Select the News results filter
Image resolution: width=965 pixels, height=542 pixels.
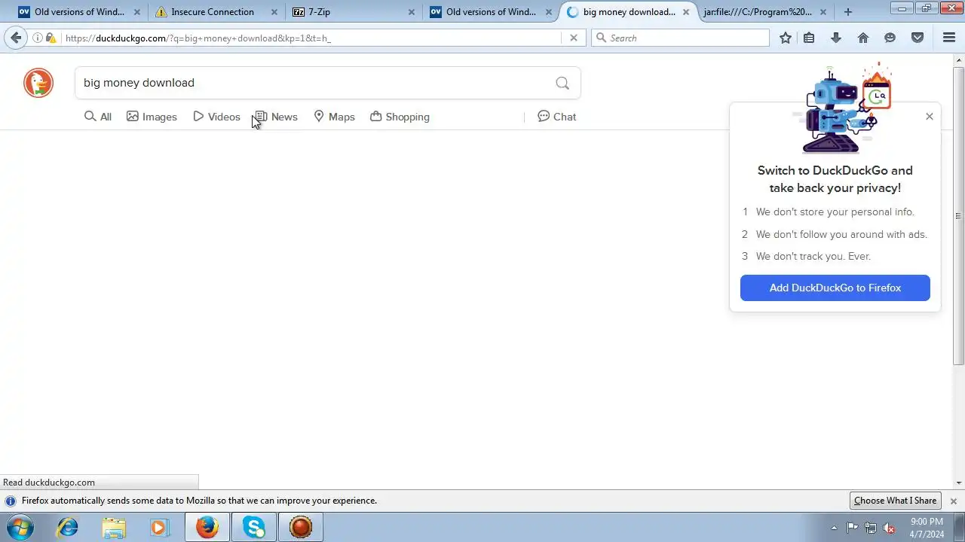pyautogui.click(x=277, y=117)
